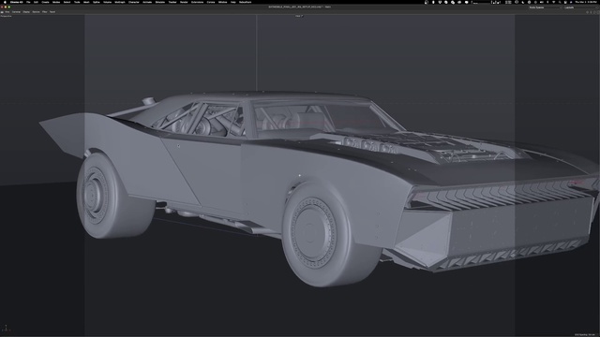Viewport: 600px width, 337px height.
Task: Open the Character menu
Action: [134, 2]
